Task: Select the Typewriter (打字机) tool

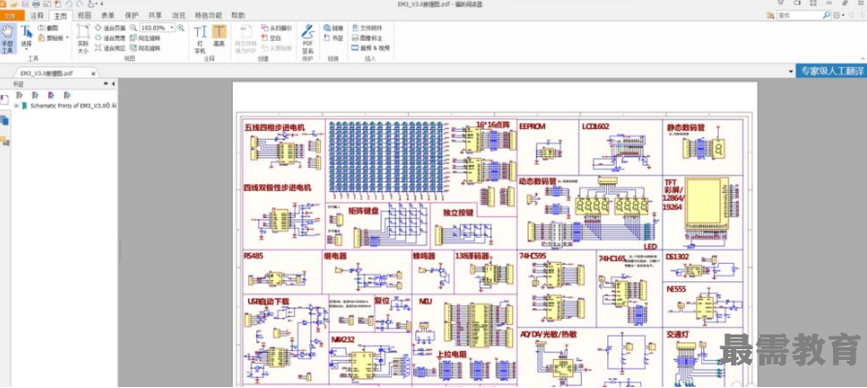Action: point(200,39)
